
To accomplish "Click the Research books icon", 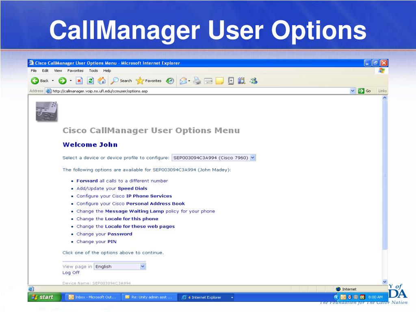I will 241,81.
